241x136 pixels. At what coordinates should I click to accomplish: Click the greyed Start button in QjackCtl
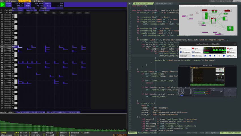(185, 48)
